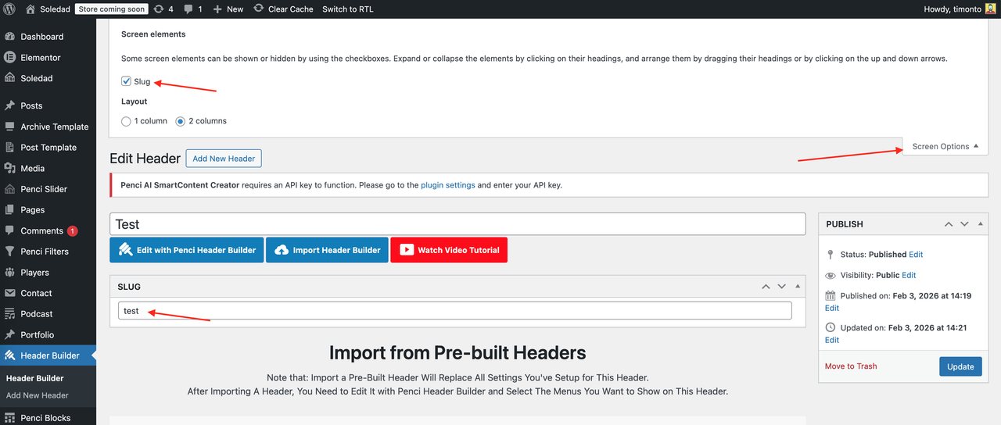
Task: Click the Dashboard gauge icon
Action: click(x=10, y=37)
